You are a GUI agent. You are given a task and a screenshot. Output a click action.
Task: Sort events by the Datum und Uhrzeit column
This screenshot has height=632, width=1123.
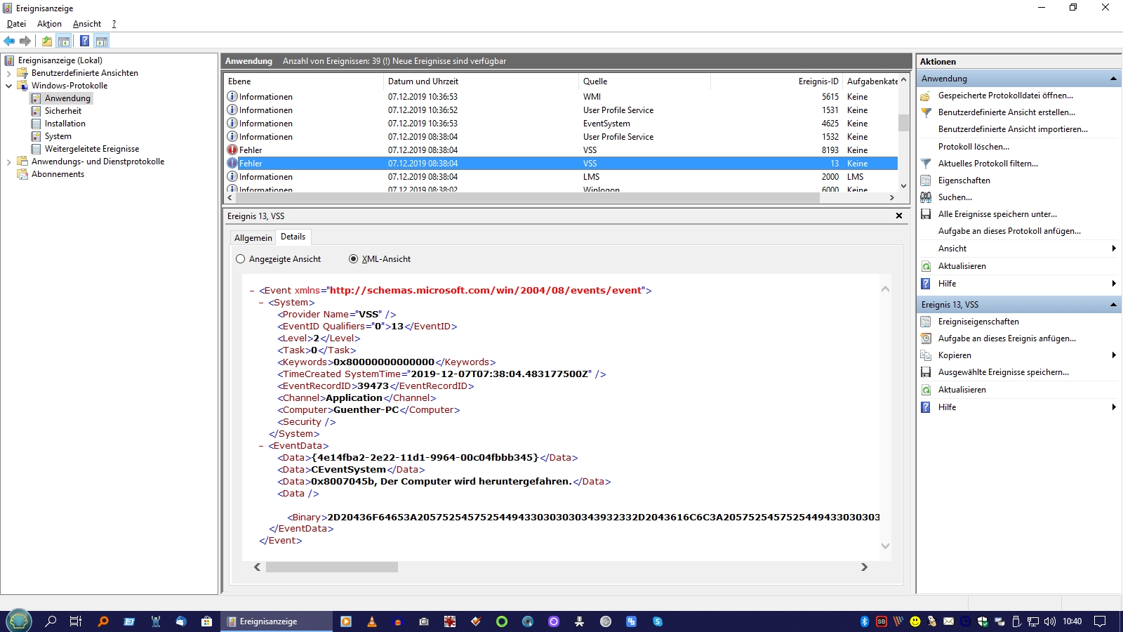[x=482, y=81]
